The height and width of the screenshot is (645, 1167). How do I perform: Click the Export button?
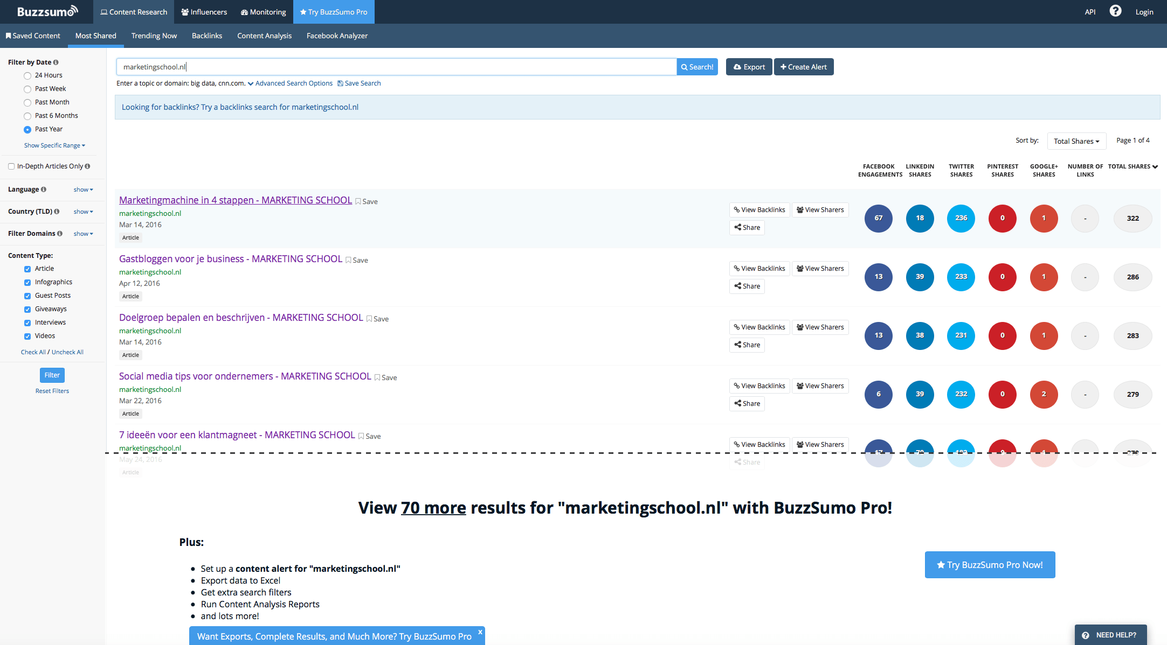click(749, 67)
